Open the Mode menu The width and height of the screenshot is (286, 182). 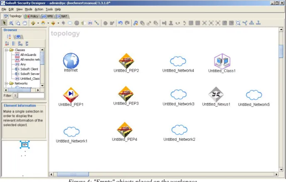coord(28,9)
